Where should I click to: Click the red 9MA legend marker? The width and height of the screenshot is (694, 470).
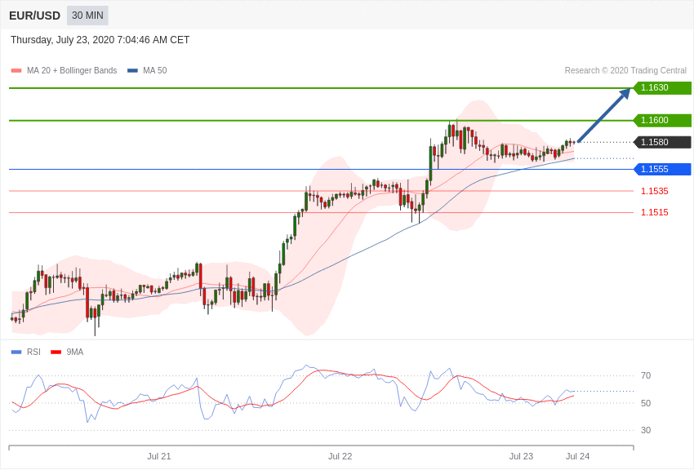(56, 352)
